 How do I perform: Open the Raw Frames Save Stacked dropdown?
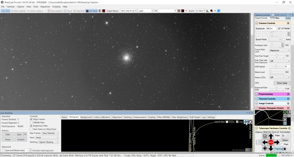[50, 133]
